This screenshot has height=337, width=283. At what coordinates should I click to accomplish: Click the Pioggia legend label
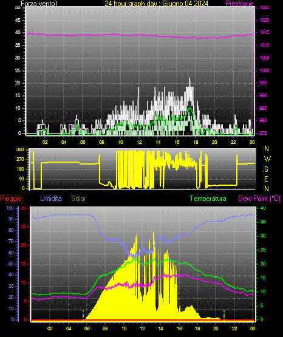[x=11, y=199]
